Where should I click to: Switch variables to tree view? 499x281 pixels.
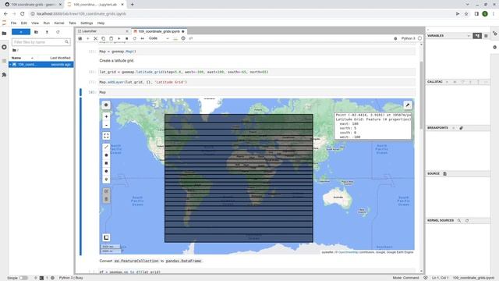(x=477, y=36)
